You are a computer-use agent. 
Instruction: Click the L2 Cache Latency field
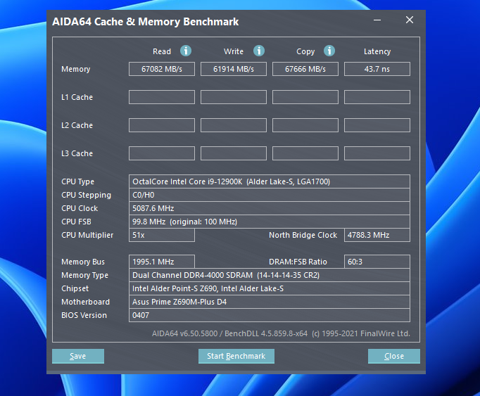coord(377,125)
